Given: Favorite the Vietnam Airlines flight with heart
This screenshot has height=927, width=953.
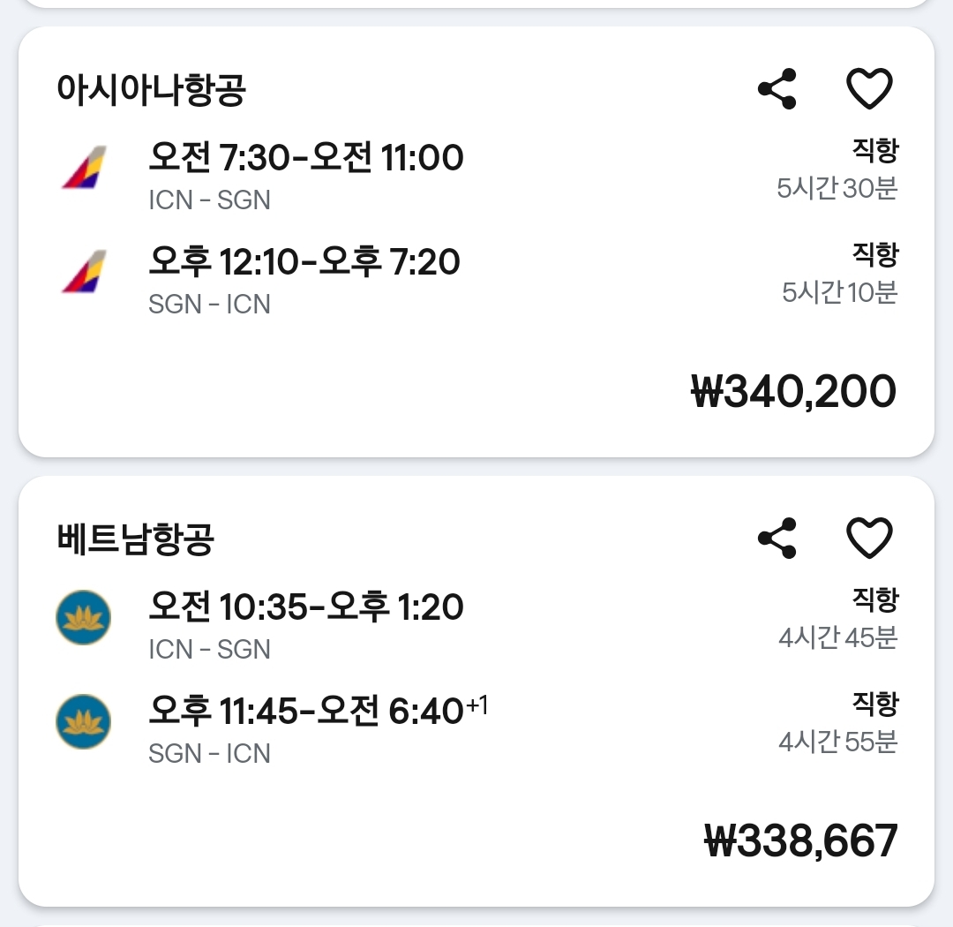Looking at the screenshot, I should click(869, 539).
